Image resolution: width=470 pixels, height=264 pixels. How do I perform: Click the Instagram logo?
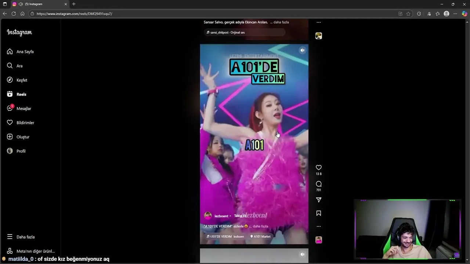coord(19,32)
